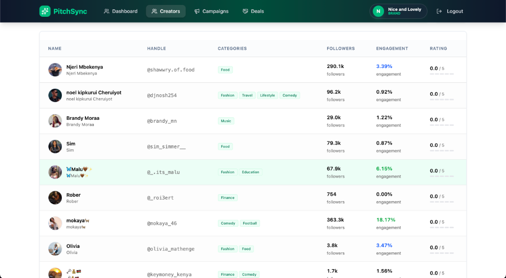
Task: Click the @shawwry.of.food handle
Action: point(170,70)
